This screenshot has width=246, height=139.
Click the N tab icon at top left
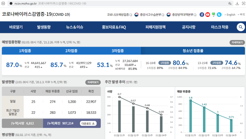click(3, 4)
